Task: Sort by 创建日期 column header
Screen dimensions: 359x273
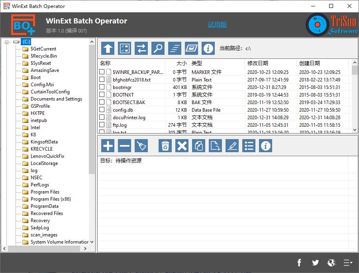Action: 323,63
